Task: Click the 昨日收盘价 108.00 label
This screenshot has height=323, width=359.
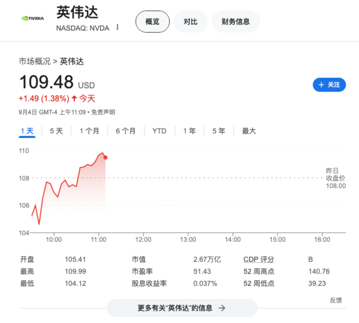Action: pos(335,178)
